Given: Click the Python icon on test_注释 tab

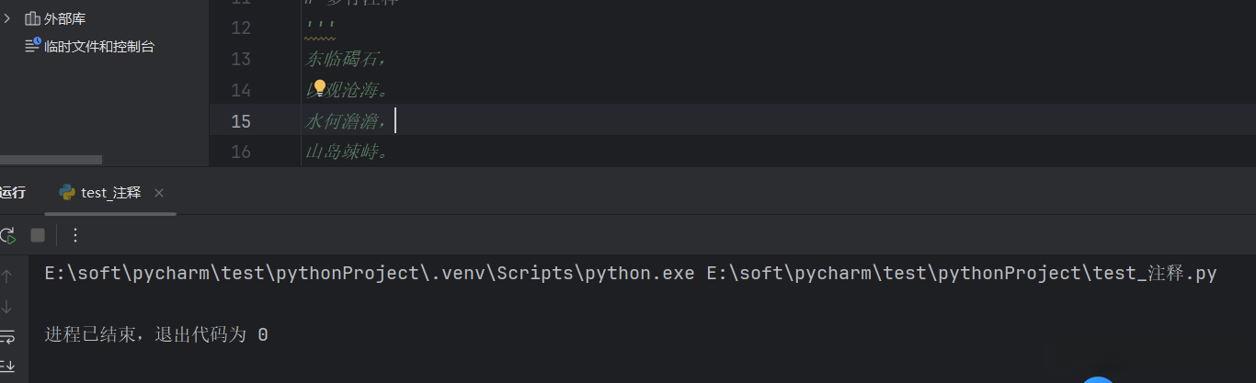Looking at the screenshot, I should (67, 192).
